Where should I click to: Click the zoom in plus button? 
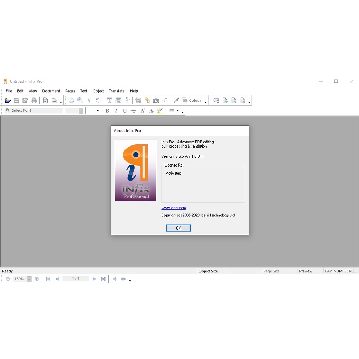[x=37, y=279]
